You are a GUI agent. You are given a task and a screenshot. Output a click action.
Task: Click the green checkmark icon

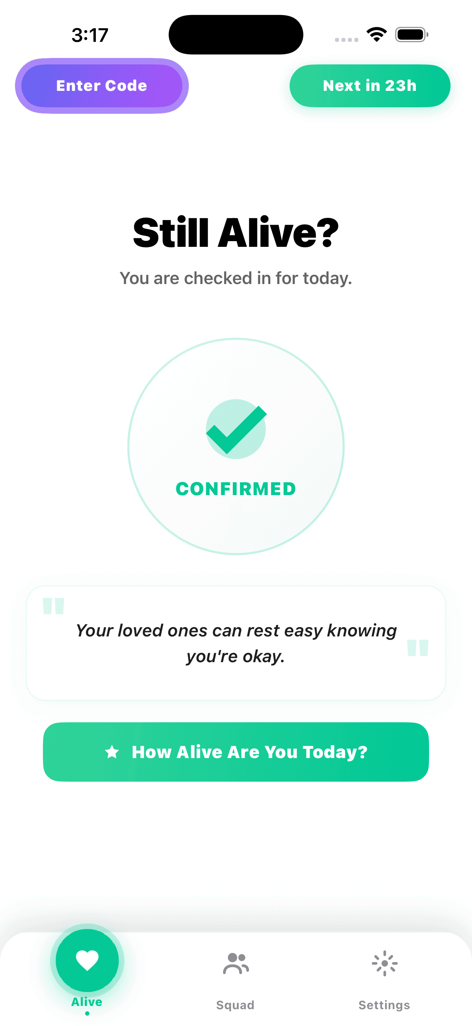coord(236,429)
